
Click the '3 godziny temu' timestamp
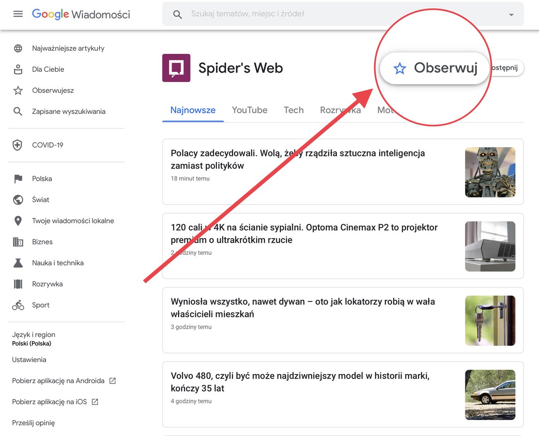191,327
